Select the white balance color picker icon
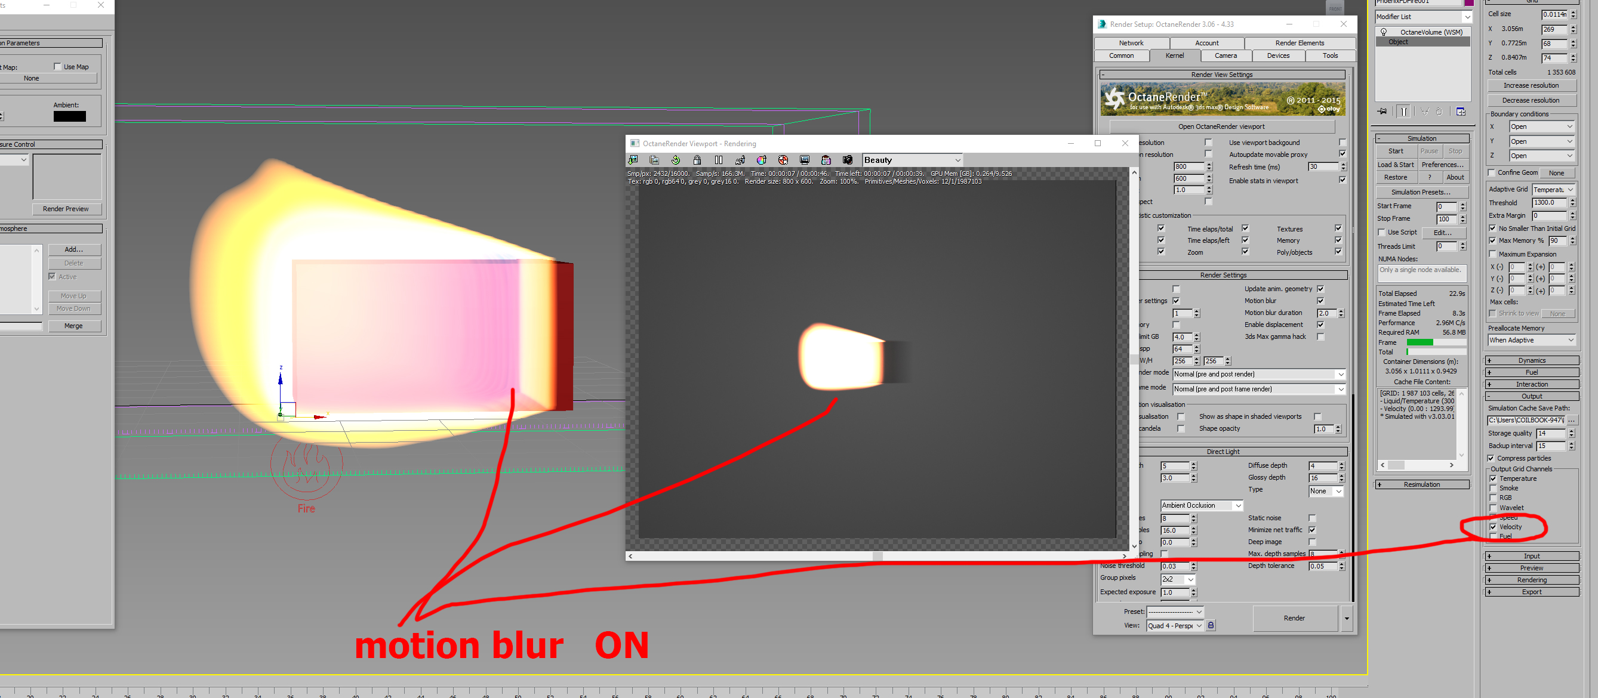Screen dimensions: 1598x698 (x=762, y=160)
